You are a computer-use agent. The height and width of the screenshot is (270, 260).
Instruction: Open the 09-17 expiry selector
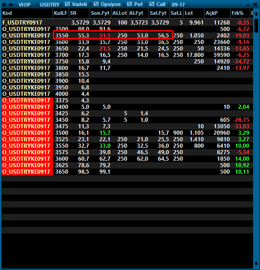click(x=178, y=5)
